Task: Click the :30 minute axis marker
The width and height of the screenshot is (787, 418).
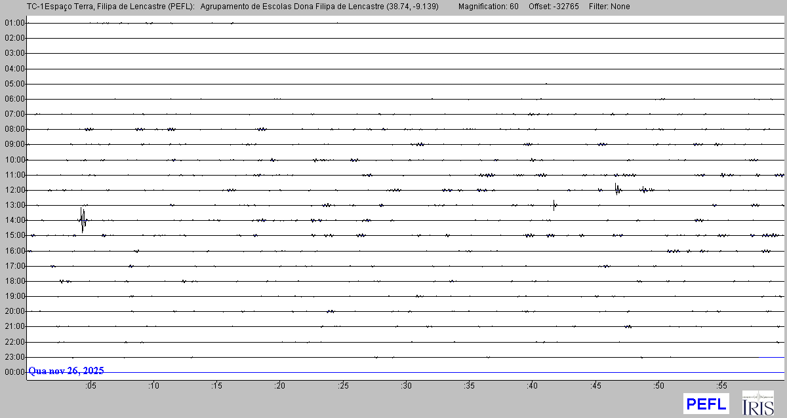Action: (x=406, y=386)
